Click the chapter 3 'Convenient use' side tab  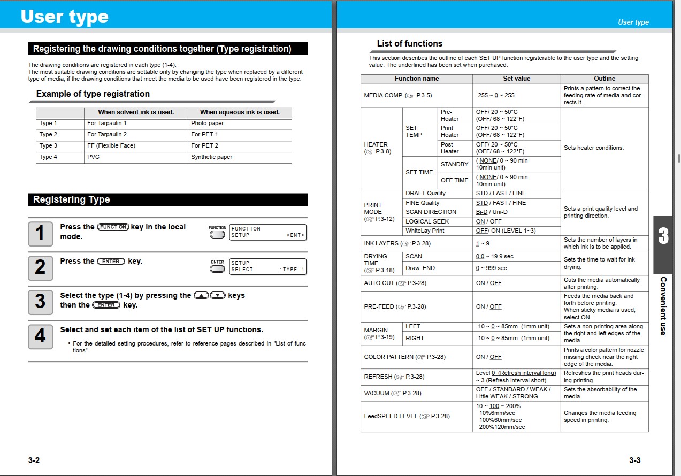click(x=663, y=276)
